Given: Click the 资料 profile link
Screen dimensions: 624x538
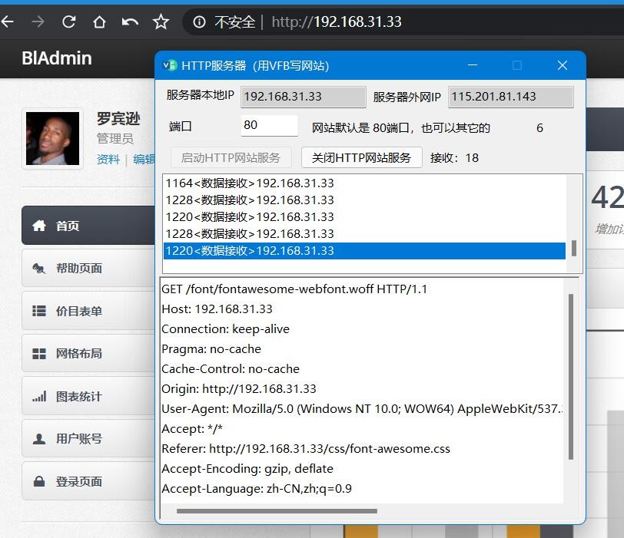Looking at the screenshot, I should coord(108,159).
